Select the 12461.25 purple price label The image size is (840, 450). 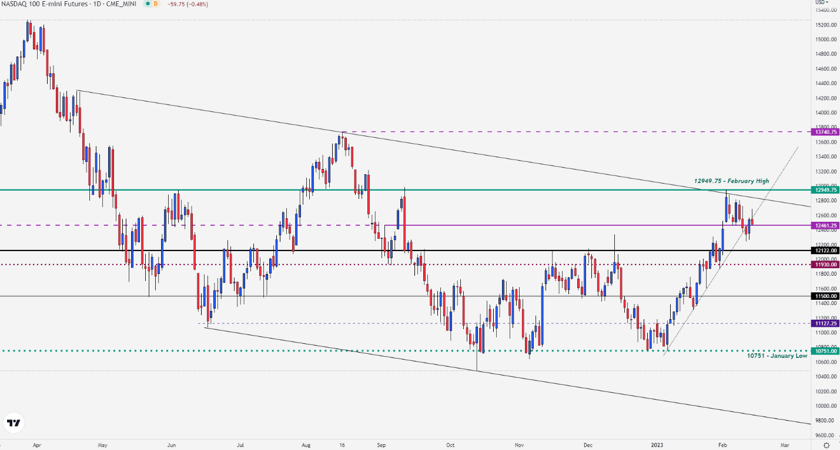tap(824, 225)
